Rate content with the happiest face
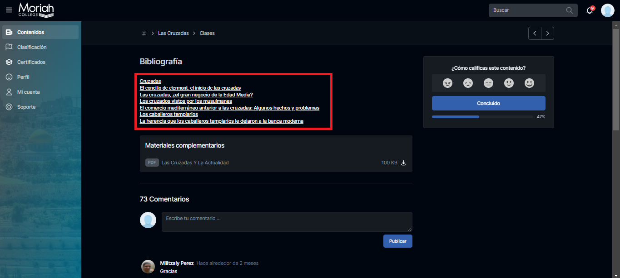The height and width of the screenshot is (278, 620). 529,83
